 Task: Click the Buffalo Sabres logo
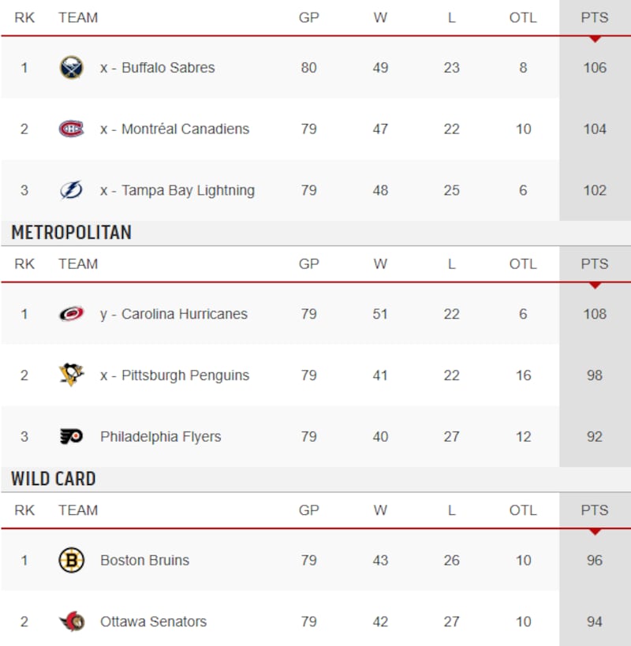(71, 68)
